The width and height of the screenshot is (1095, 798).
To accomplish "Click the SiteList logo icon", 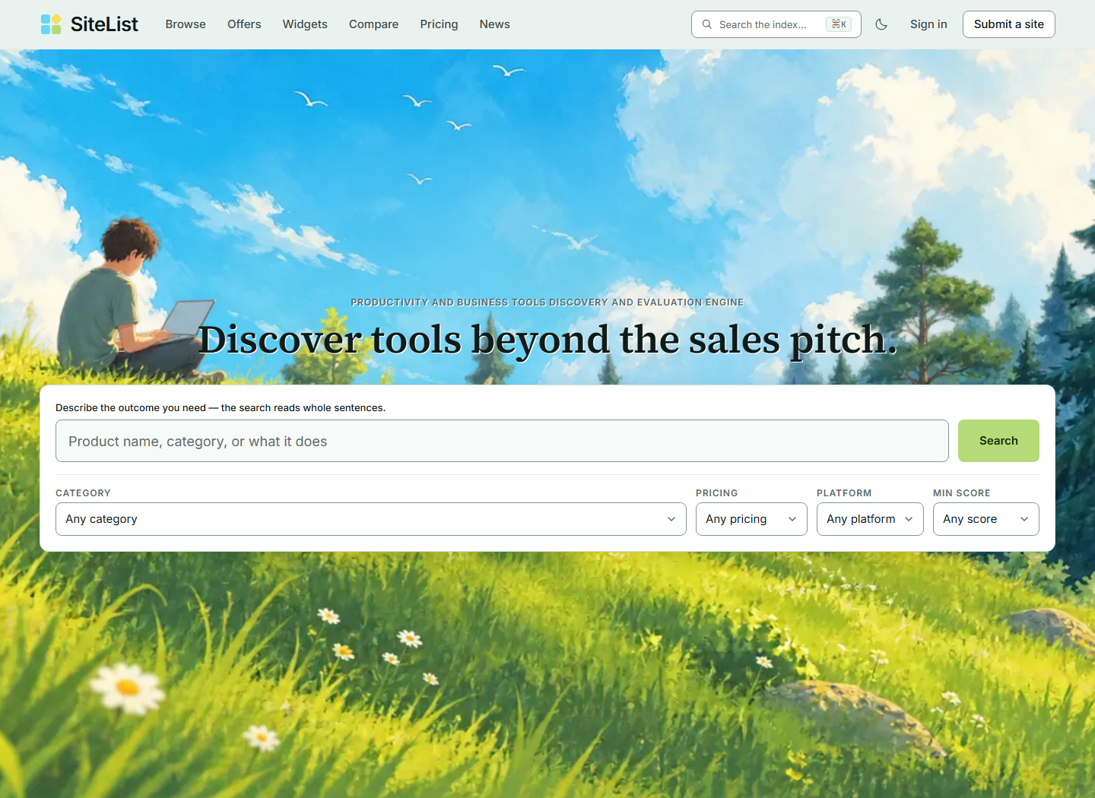I will tap(51, 24).
